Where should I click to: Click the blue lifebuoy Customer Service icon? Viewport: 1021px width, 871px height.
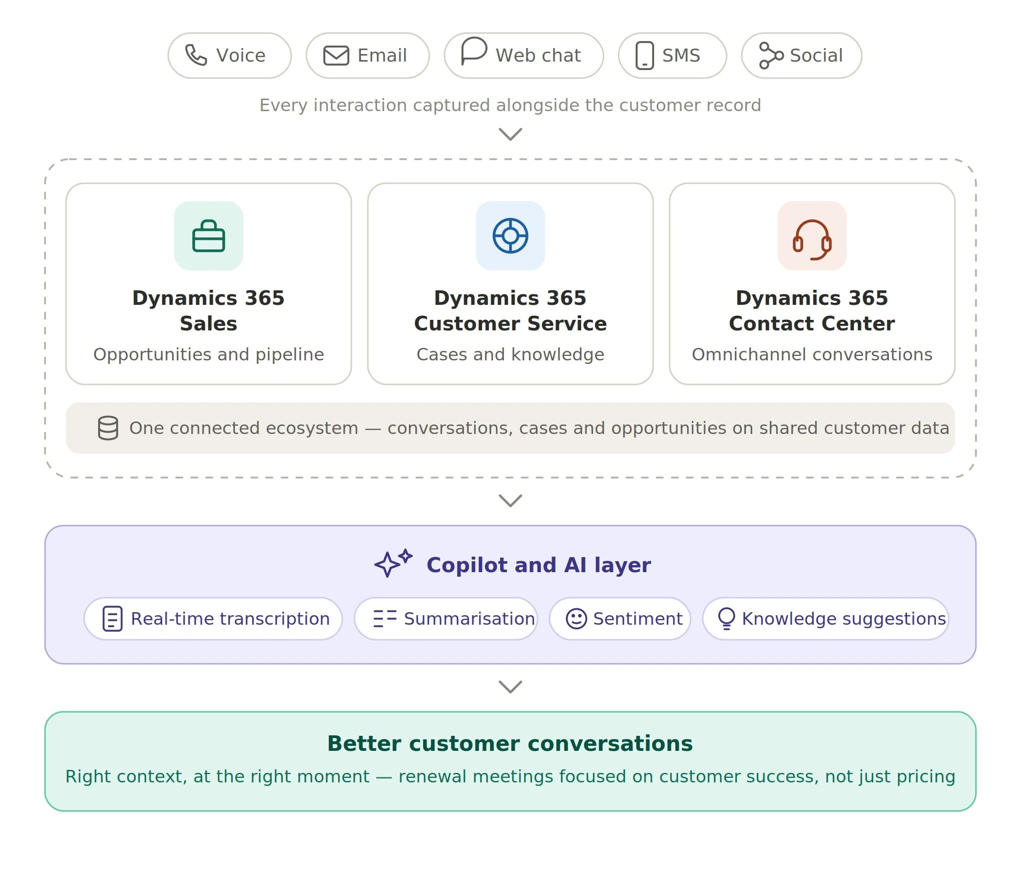click(x=510, y=236)
